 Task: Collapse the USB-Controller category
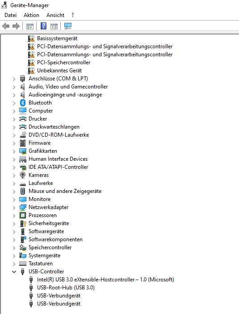tap(14, 272)
